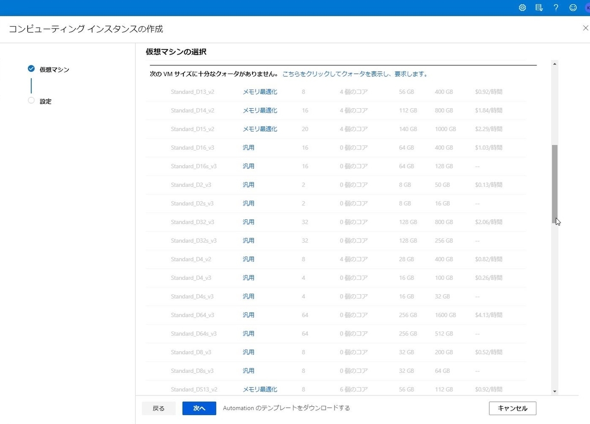Open the settings gear in the top bar
This screenshot has width=590, height=424.
[522, 7]
